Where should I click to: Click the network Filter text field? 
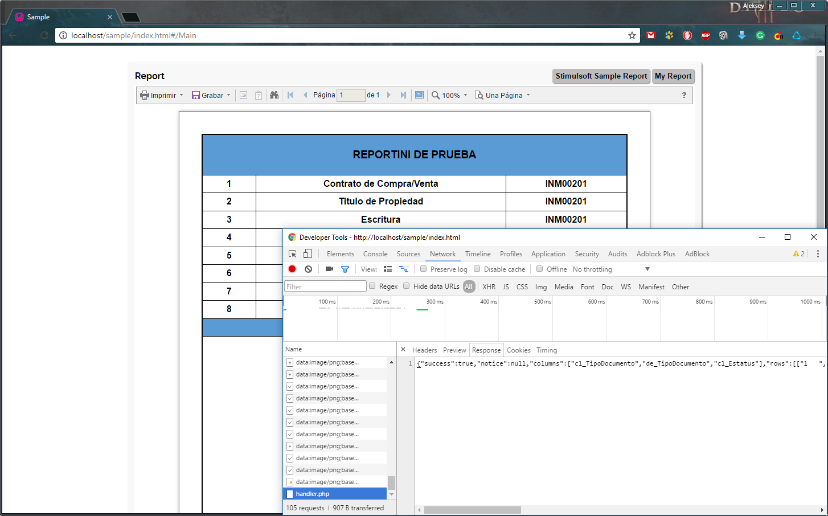325,286
